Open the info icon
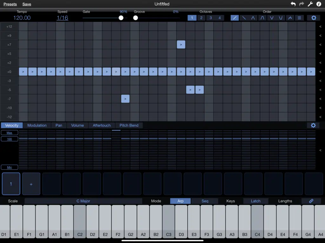The width and height of the screenshot is (325, 243). coord(319,4)
